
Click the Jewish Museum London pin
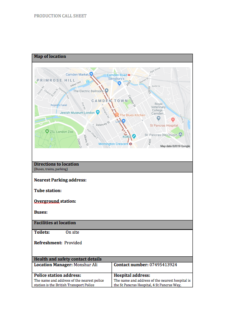point(98,112)
